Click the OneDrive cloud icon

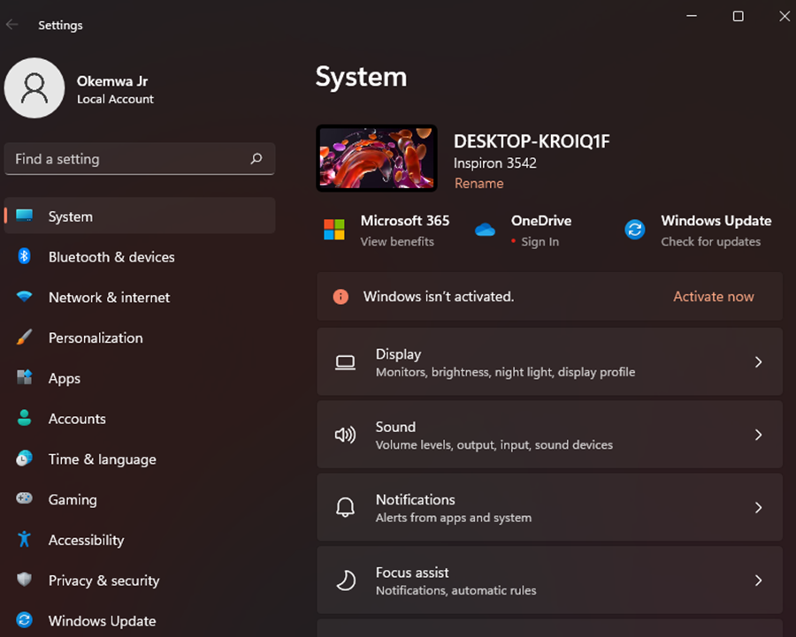pyautogui.click(x=485, y=229)
